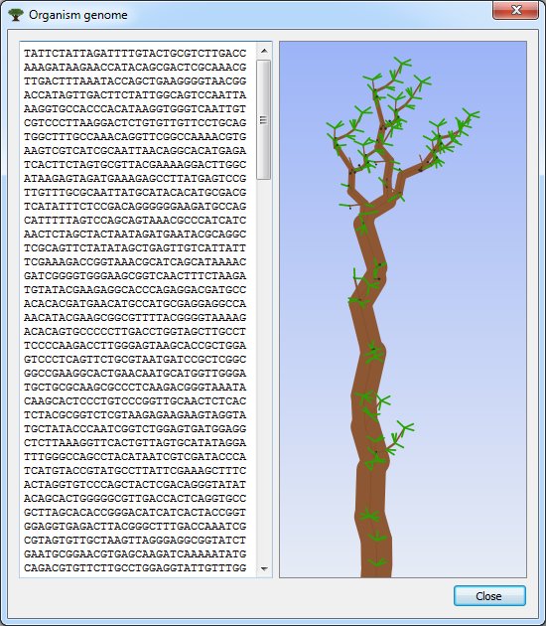Click the genome line starting GATCGGGGTGGGAAGC
Viewport: 546px width, 626px height.
coord(135,276)
